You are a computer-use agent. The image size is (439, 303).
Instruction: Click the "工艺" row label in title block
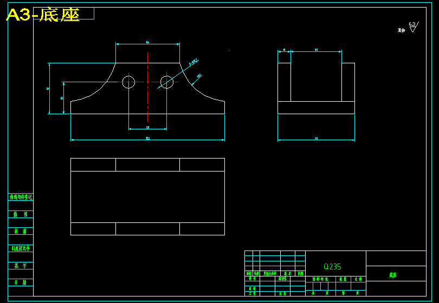252,293
